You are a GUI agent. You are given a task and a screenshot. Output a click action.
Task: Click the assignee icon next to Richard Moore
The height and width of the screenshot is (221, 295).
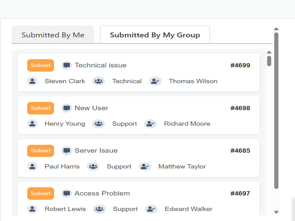coord(150,124)
